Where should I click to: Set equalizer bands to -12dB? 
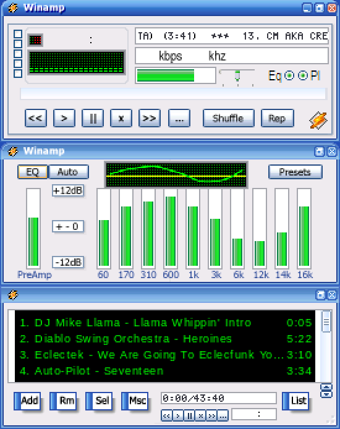tap(67, 262)
